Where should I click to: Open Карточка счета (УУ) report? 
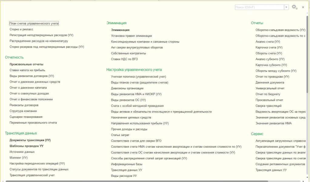(269, 48)
